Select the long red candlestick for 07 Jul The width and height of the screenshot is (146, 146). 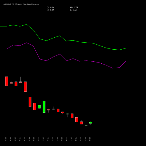(25, 86)
